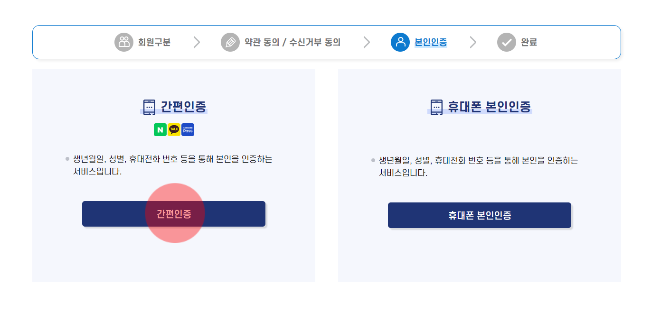Click the pencil icon for 약관 동의 step
651x311 pixels.
(x=230, y=42)
